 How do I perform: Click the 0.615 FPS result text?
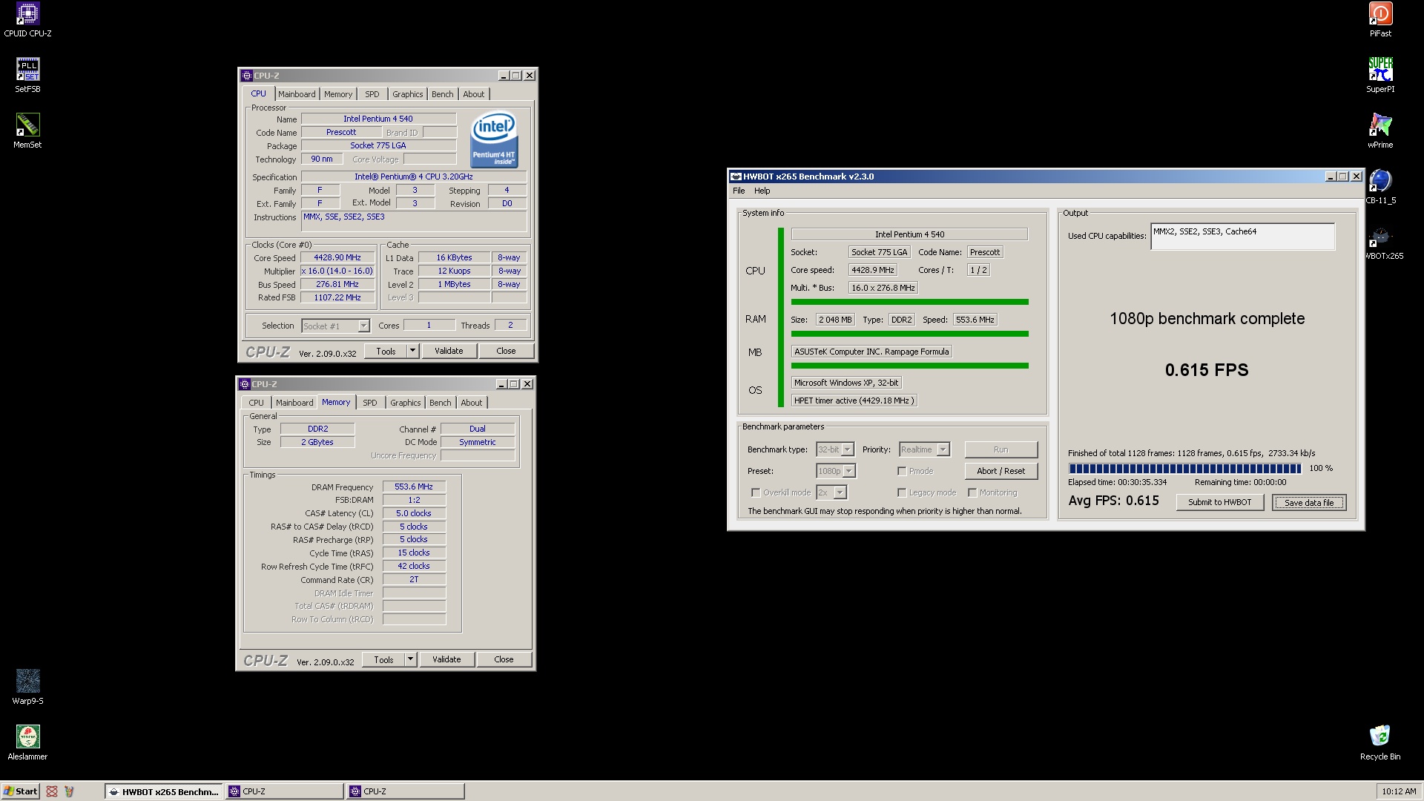(1207, 369)
